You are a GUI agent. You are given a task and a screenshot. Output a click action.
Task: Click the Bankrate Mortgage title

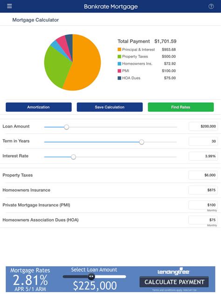pos(110,7)
